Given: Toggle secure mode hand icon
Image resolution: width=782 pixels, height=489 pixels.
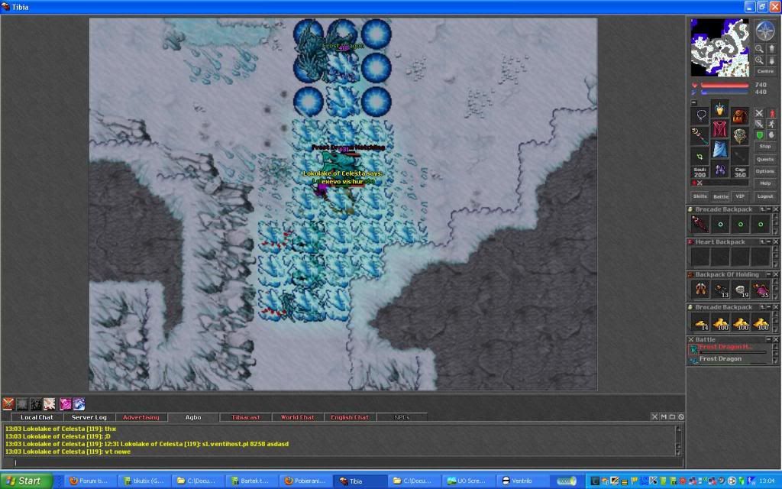Looking at the screenshot, I should point(771,135).
